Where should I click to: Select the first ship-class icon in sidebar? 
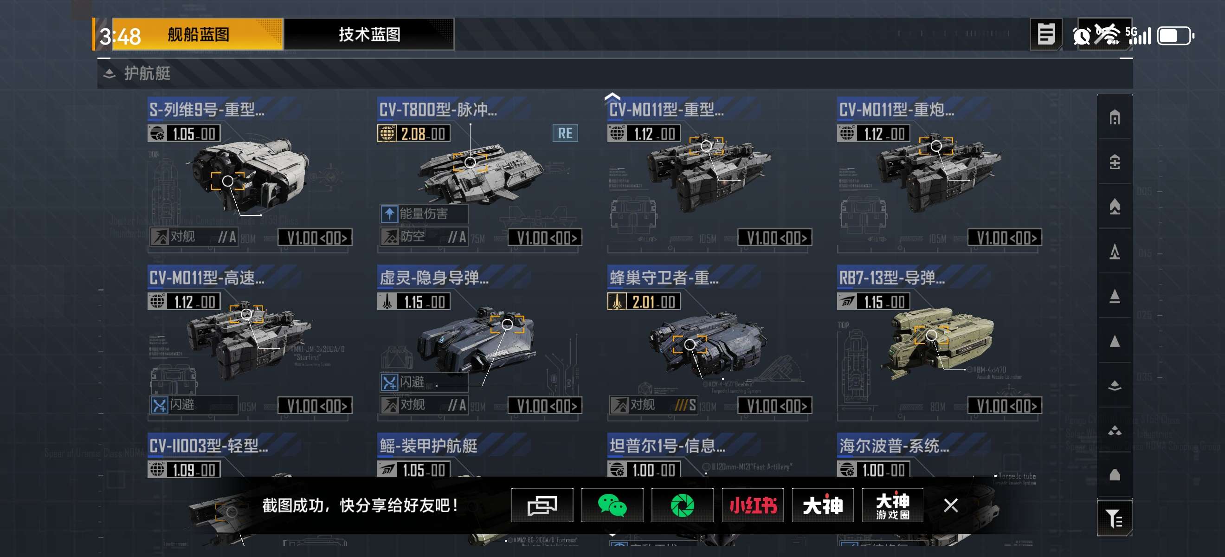pos(1114,117)
